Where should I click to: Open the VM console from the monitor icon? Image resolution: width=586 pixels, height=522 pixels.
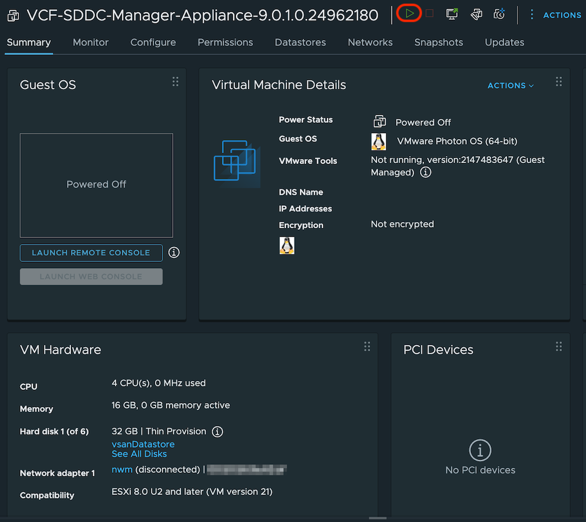(x=452, y=14)
